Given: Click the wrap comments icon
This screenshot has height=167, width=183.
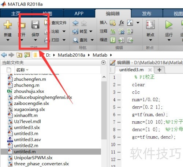Looking at the screenshot, I should (x=130, y=31).
